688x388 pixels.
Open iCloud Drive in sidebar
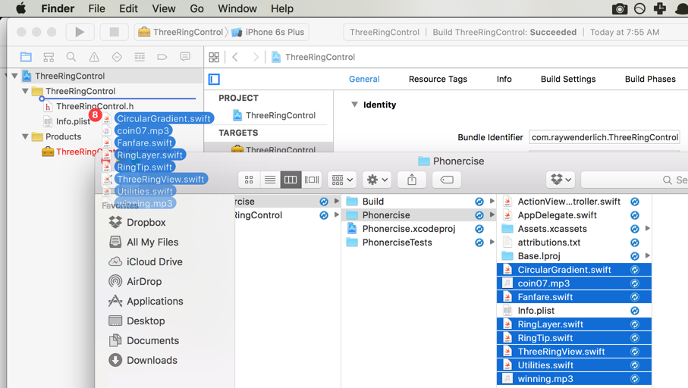(145, 261)
